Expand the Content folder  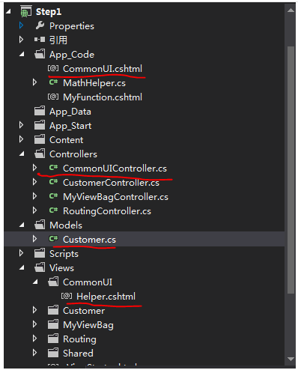pyautogui.click(x=21, y=139)
